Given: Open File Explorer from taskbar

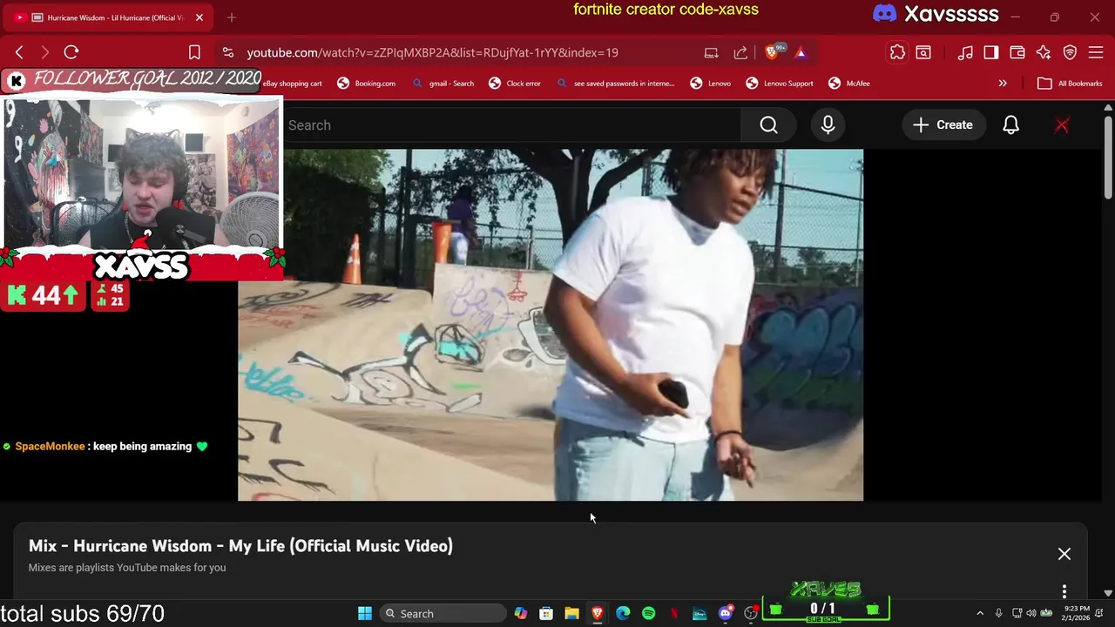Looking at the screenshot, I should [571, 613].
